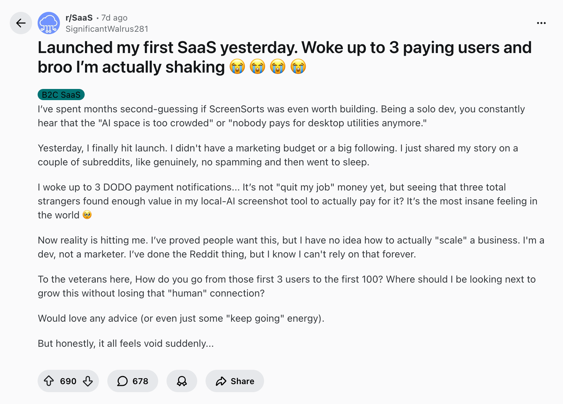Click the award ribbon icon

point(182,381)
